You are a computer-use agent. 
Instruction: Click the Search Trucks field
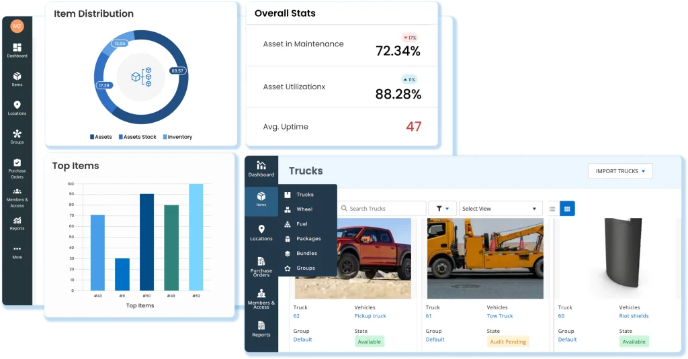pos(382,209)
